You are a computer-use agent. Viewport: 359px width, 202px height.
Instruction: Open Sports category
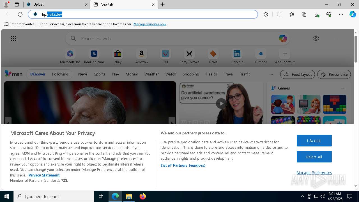coord(100,74)
